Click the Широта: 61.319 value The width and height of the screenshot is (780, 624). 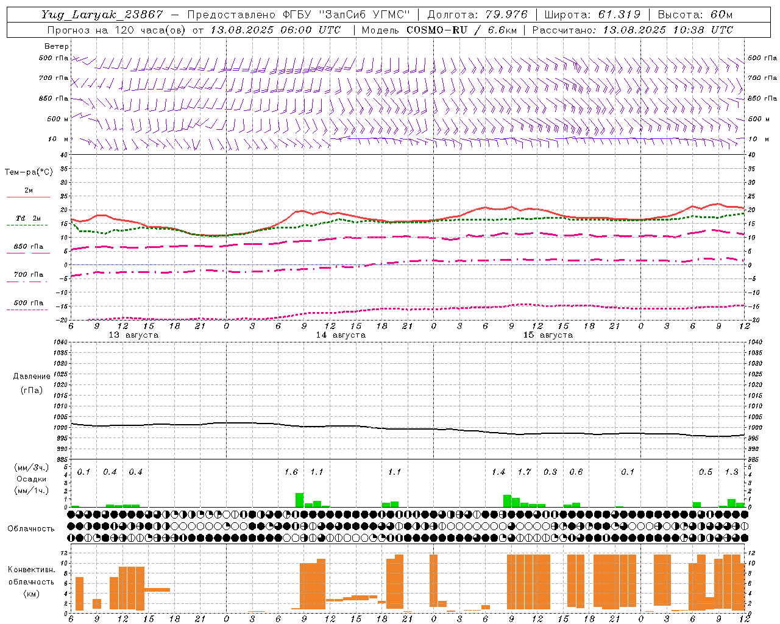(592, 15)
